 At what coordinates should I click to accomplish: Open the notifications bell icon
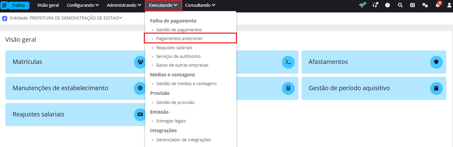(x=438, y=5)
